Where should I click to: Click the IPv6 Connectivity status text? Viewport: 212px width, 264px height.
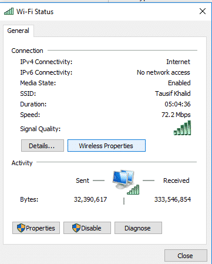click(x=163, y=72)
